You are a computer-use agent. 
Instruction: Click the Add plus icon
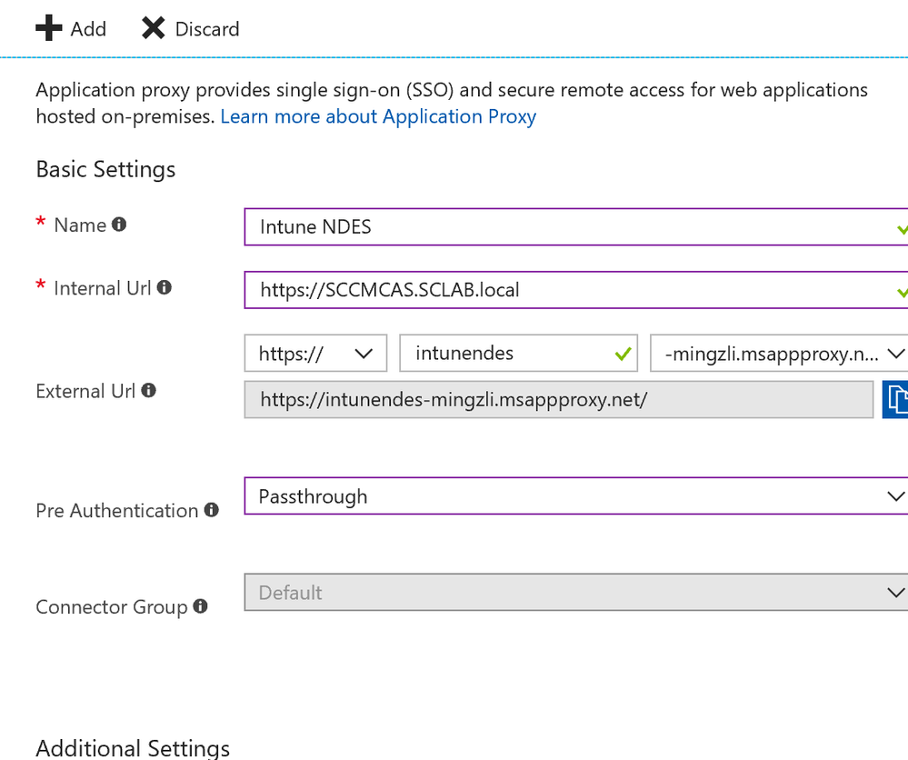click(x=48, y=29)
